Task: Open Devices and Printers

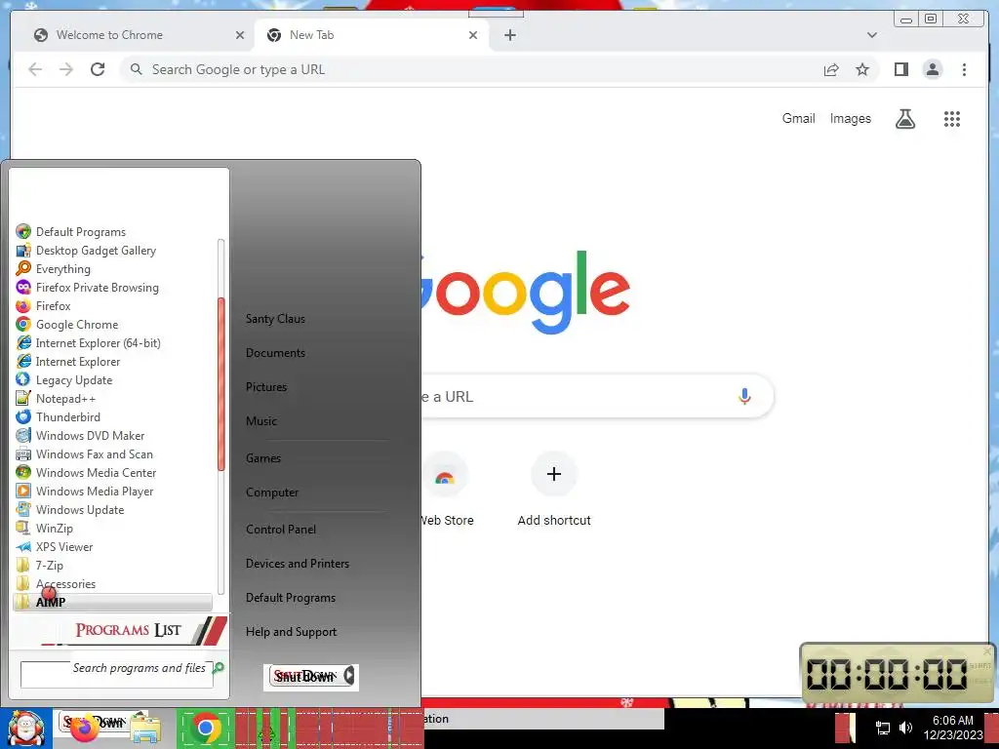Action: pyautogui.click(x=298, y=564)
